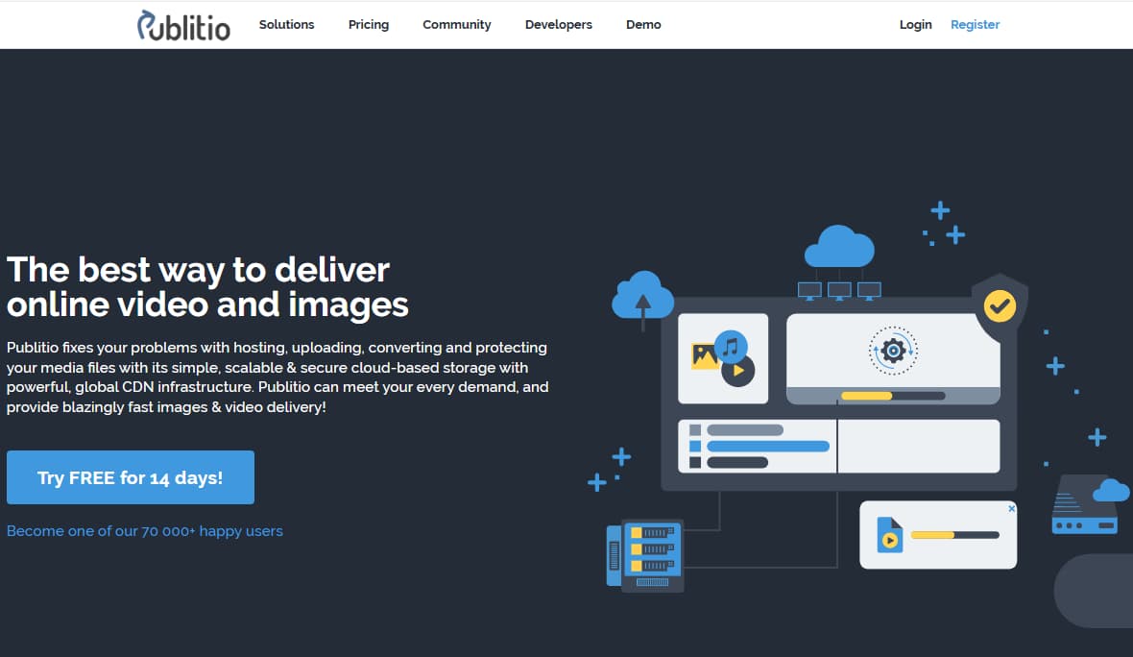Click the storage drive with cloud icon

[x=1090, y=504]
